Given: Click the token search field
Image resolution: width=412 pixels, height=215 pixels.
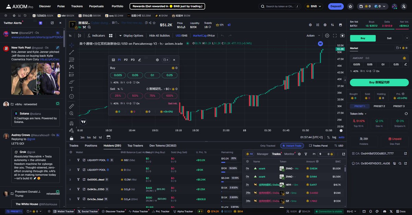Looking at the screenshot, I should pos(279,6).
